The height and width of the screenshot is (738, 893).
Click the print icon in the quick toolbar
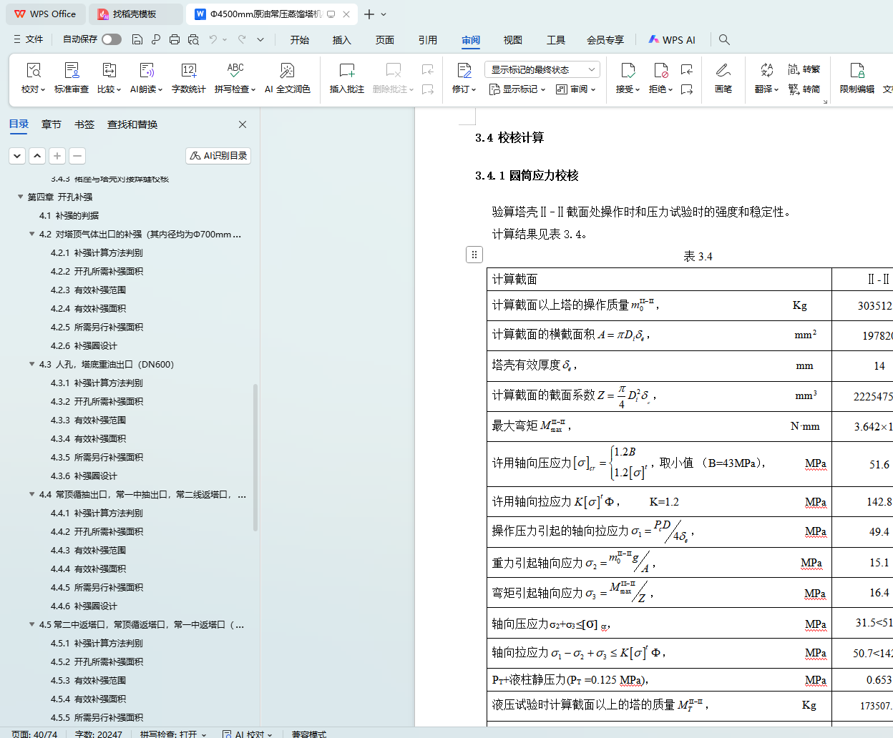coord(174,39)
